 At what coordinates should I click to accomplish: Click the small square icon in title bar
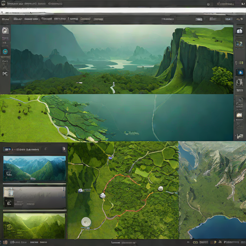pyautogui.click(x=208, y=4)
